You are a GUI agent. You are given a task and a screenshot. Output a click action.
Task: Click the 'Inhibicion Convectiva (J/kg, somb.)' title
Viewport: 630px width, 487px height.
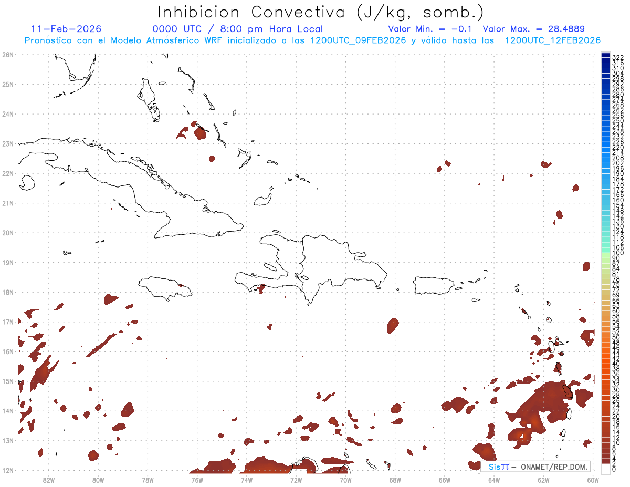(321, 13)
